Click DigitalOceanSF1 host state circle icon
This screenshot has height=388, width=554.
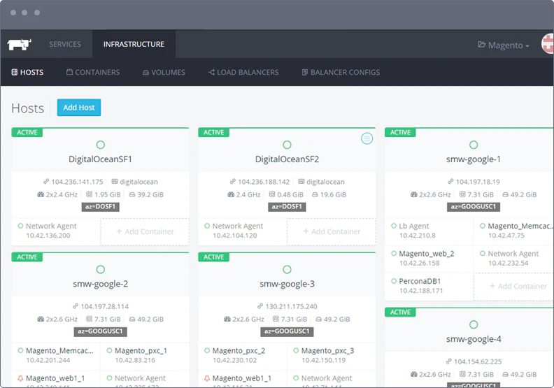coord(100,145)
